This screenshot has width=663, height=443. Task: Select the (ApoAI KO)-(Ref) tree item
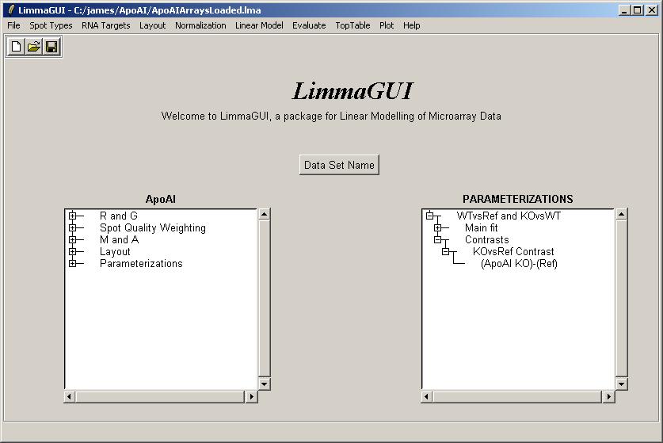click(519, 264)
